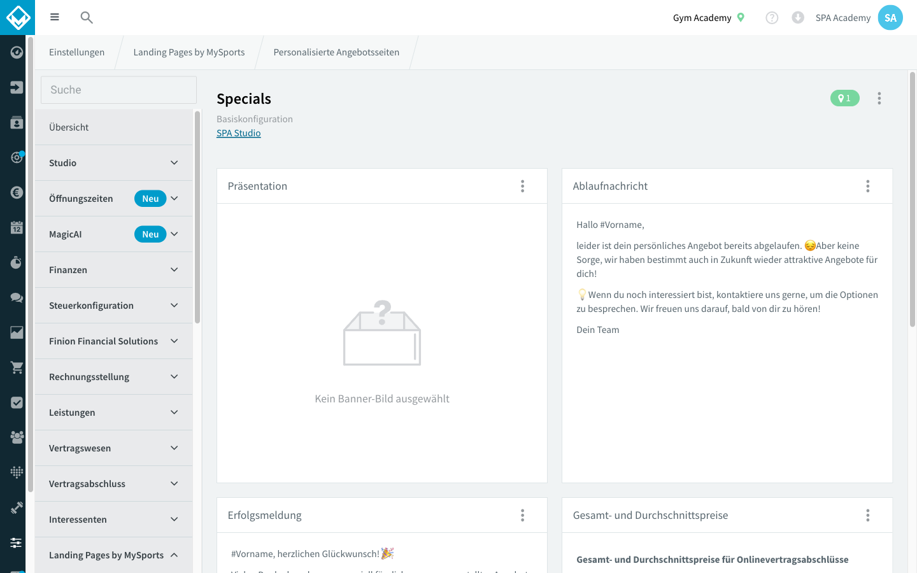This screenshot has width=917, height=573.
Task: Click the MySports logo icon
Action: coord(17,17)
